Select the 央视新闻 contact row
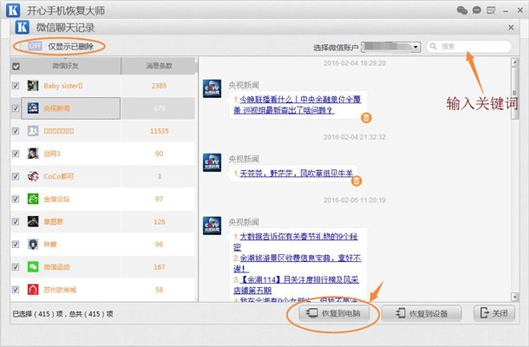Screen dimensions: 529x347 pyautogui.click(x=102, y=108)
